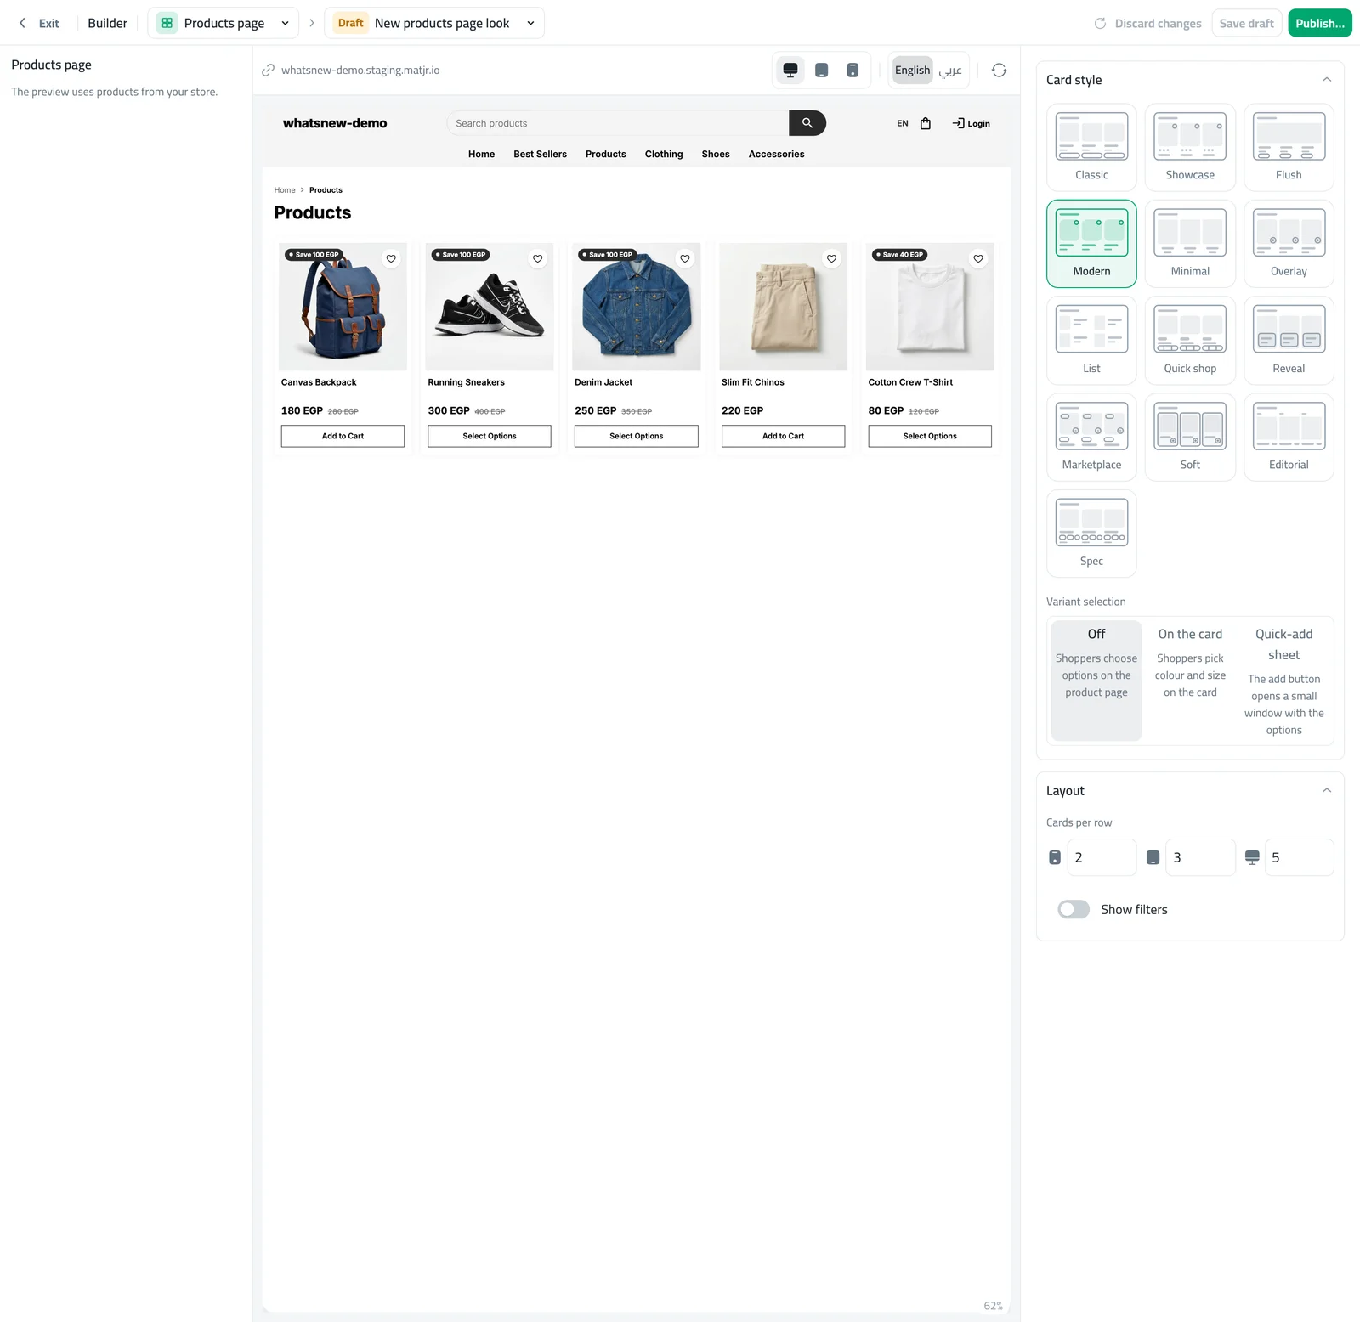Set variant selection to Quick-add sheet
This screenshot has width=1360, height=1322.
pyautogui.click(x=1284, y=681)
